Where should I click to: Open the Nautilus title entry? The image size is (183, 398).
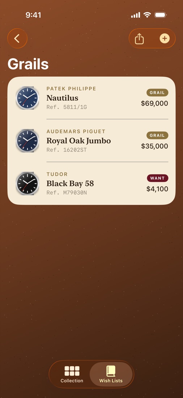coord(63,98)
